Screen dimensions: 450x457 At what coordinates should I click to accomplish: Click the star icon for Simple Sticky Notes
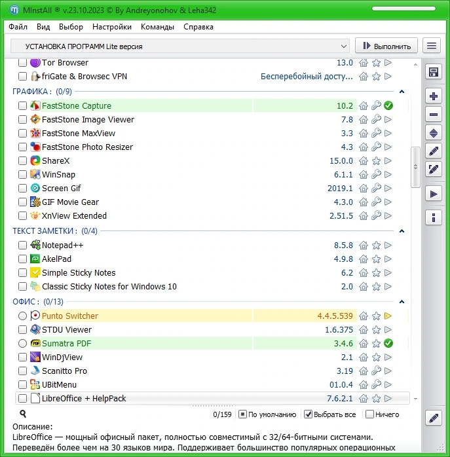(376, 272)
